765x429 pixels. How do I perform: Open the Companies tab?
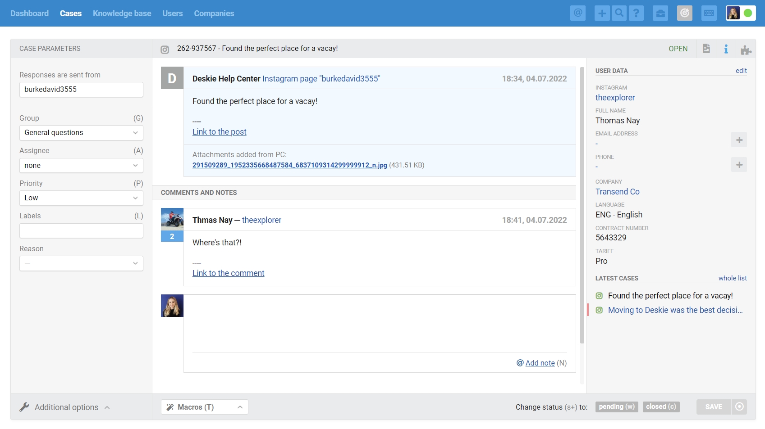(x=214, y=13)
